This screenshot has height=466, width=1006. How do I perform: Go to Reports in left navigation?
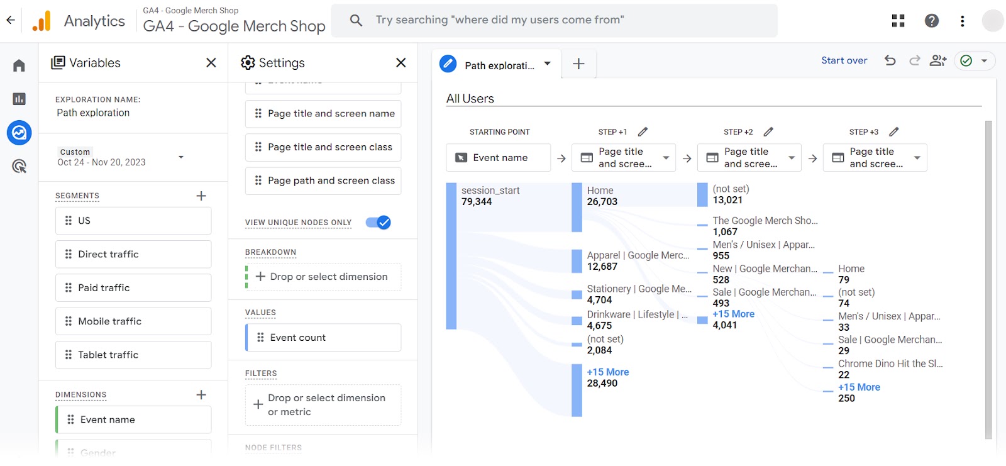pos(19,99)
